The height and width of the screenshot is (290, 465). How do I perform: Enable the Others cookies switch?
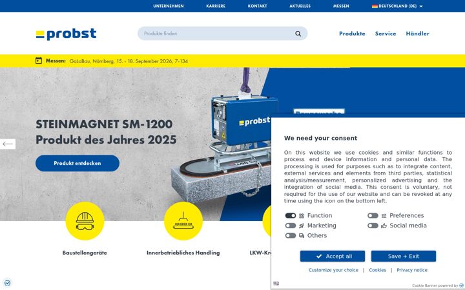(291, 236)
